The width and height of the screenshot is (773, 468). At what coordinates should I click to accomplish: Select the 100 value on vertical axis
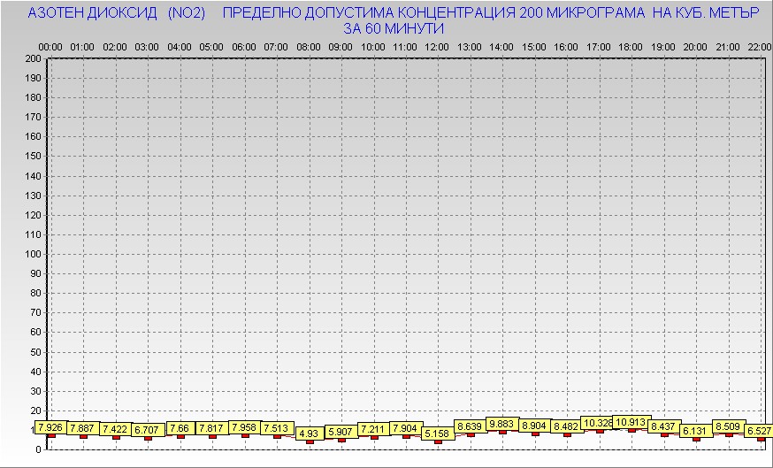pos(34,254)
